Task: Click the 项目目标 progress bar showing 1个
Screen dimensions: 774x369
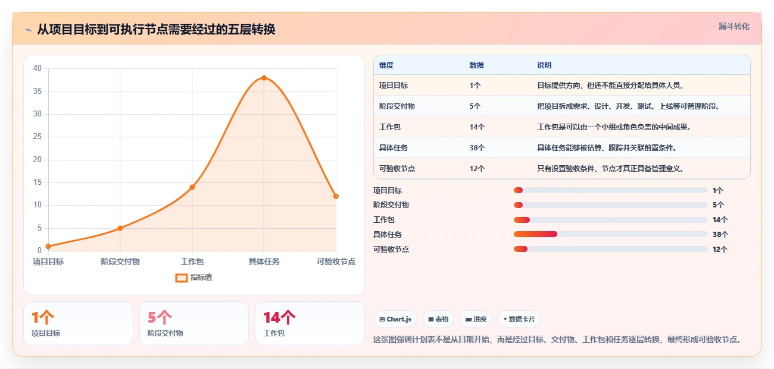Action: click(x=610, y=190)
